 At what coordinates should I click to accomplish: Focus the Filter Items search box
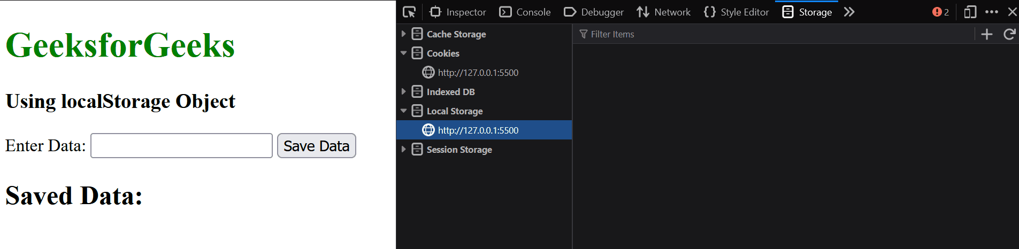[776, 34]
